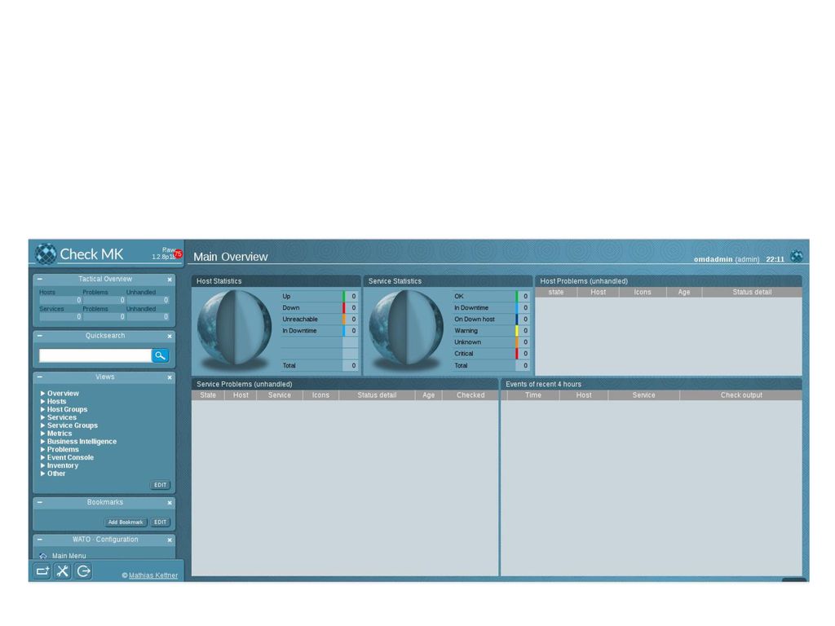Screen dimensions: 835x626
Task: Close the WATO Configuration snapin
Action: coord(170,540)
